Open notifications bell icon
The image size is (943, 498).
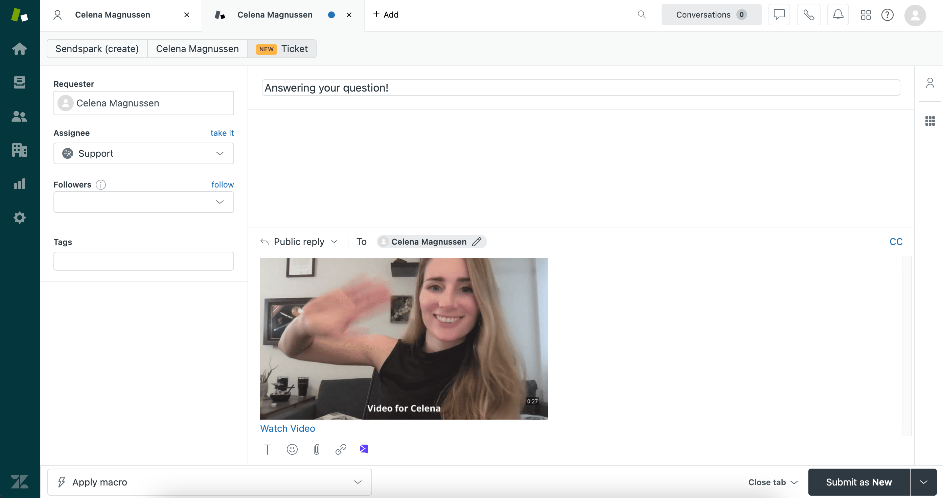[x=838, y=15]
